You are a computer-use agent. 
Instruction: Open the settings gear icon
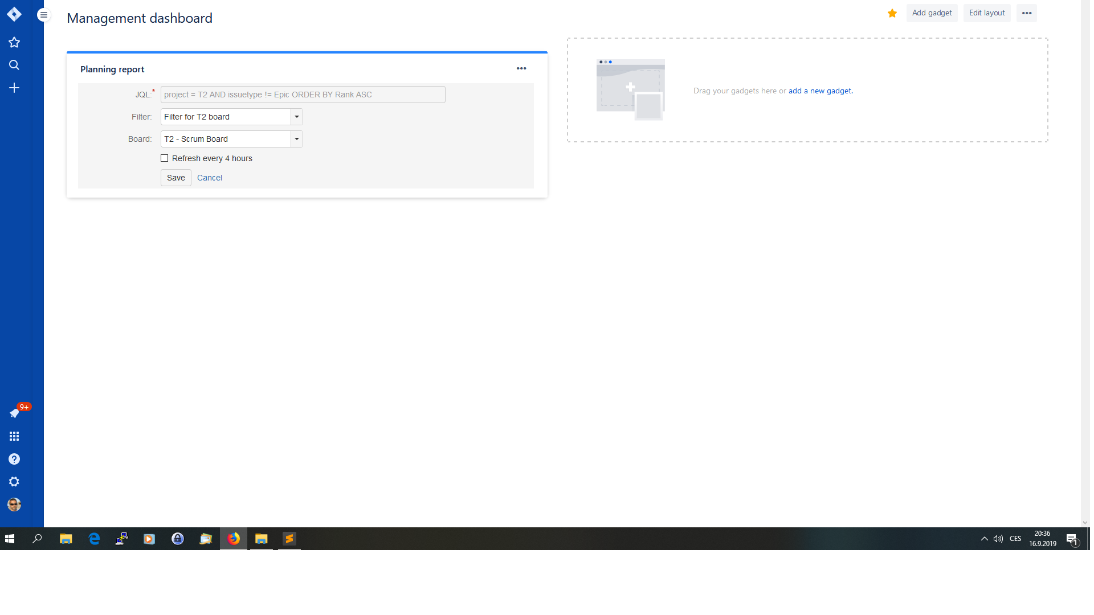[x=14, y=482]
